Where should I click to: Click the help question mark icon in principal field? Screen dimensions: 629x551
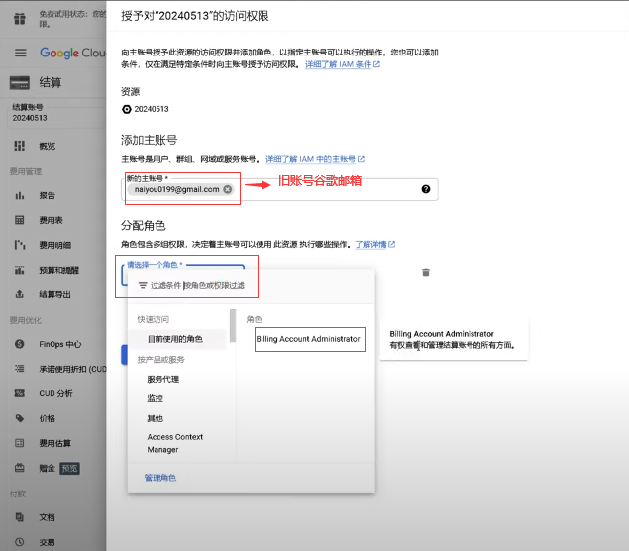tap(426, 189)
